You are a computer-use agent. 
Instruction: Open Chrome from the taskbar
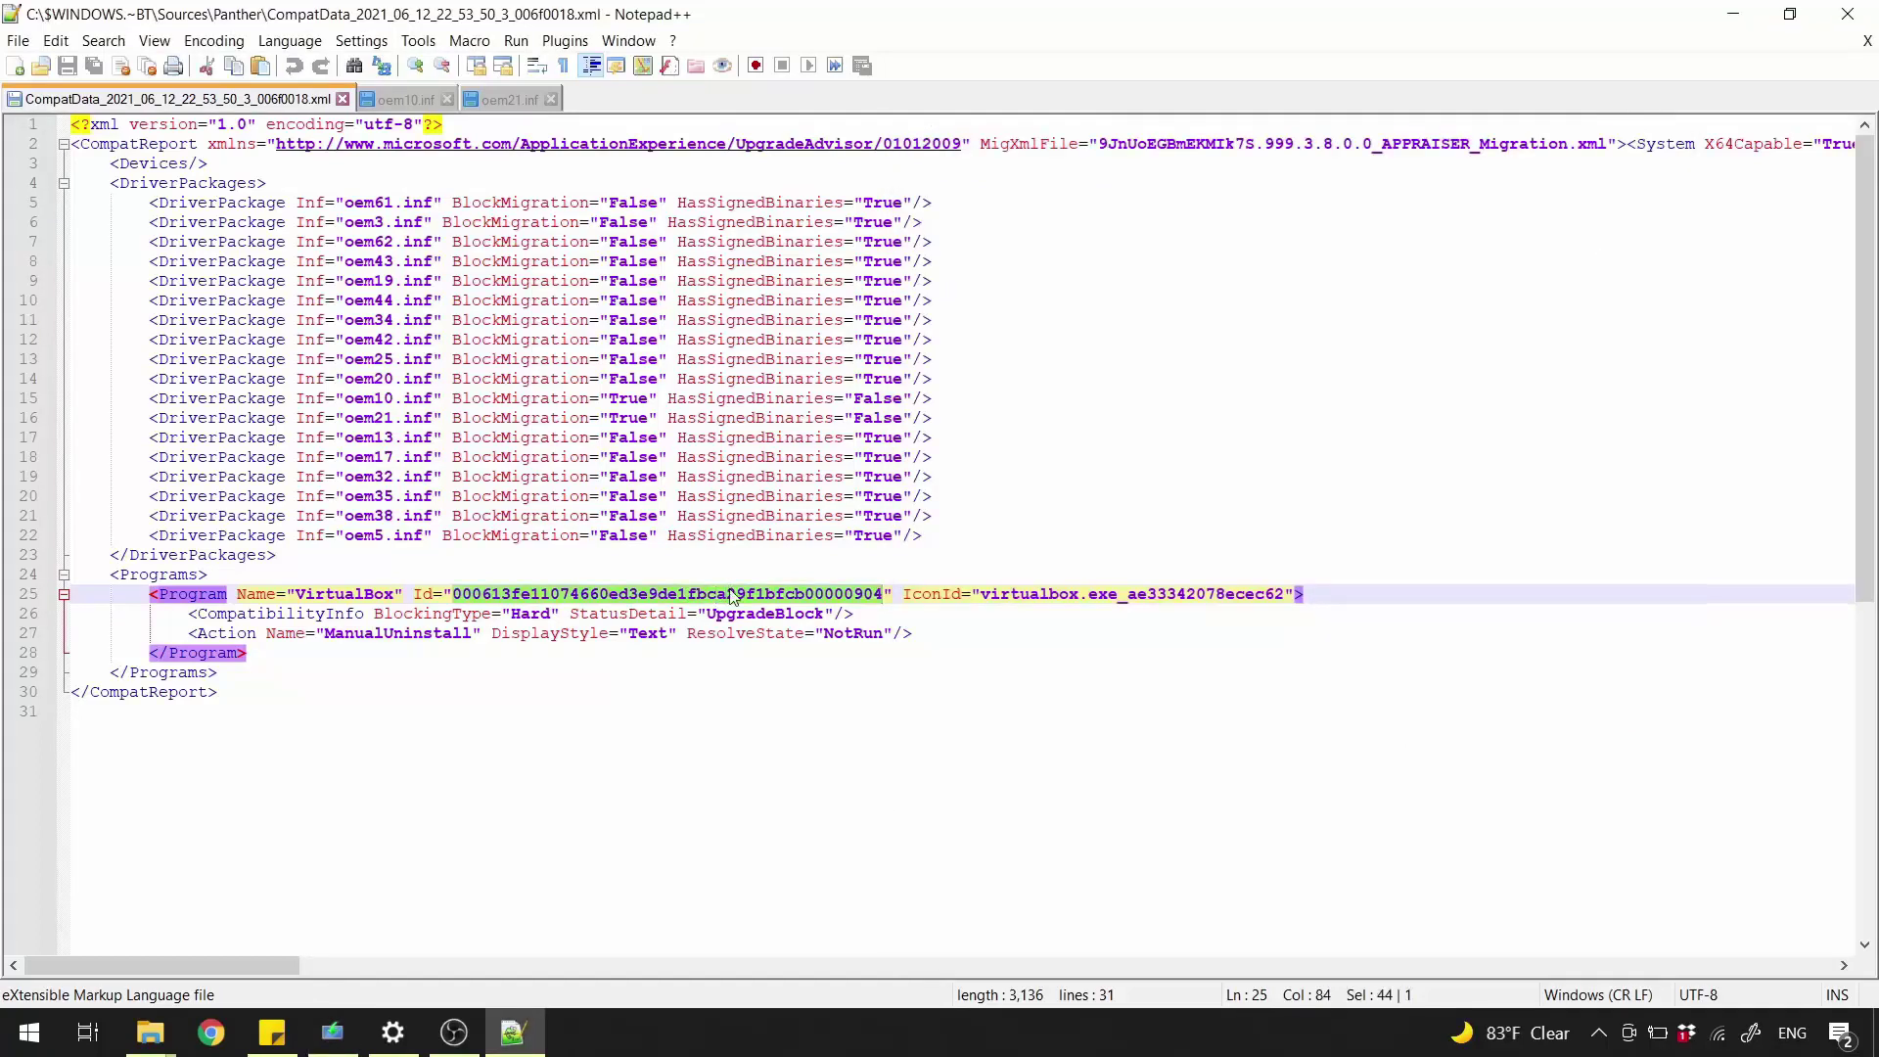click(x=210, y=1033)
